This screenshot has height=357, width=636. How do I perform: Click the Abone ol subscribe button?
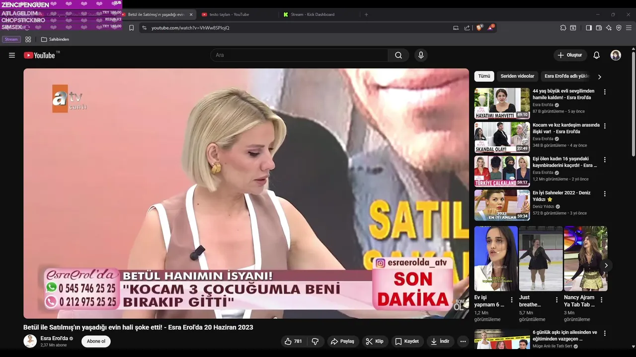(96, 341)
